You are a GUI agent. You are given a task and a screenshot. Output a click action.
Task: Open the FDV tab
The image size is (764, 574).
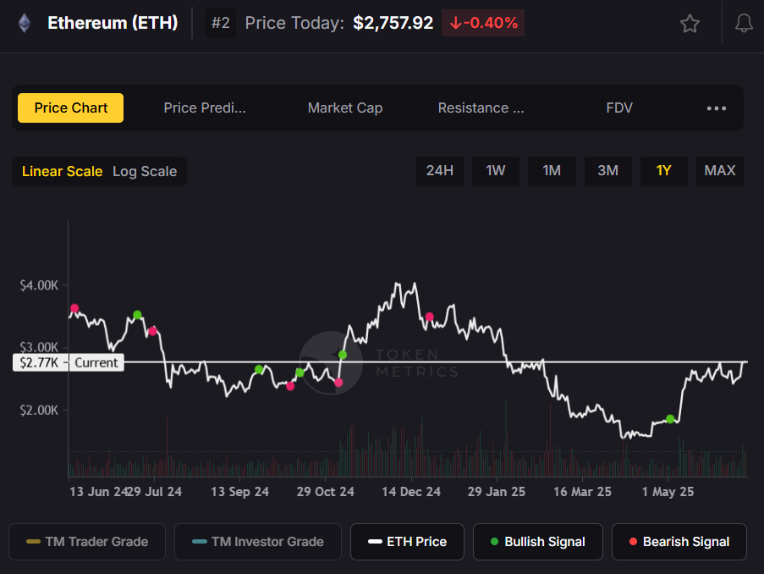tap(619, 108)
